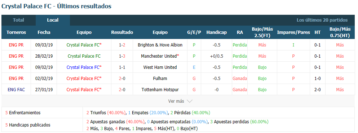The height and width of the screenshot is (133, 358).
Task: Click West Ham United team name
Action: pos(160,67)
